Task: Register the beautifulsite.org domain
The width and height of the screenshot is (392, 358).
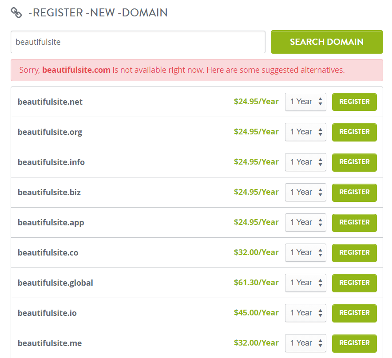Action: pos(354,132)
